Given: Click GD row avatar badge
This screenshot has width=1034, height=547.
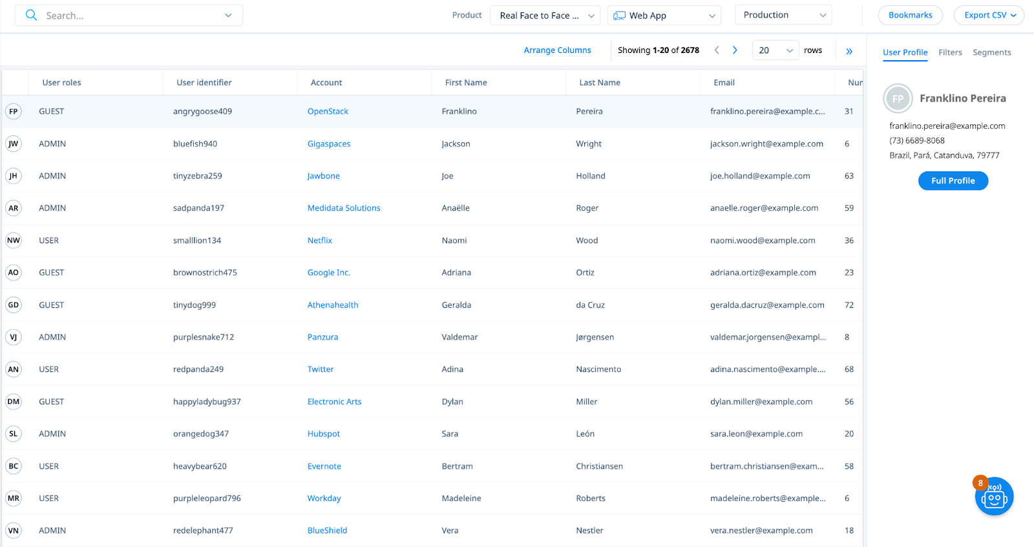Looking at the screenshot, I should coord(14,305).
